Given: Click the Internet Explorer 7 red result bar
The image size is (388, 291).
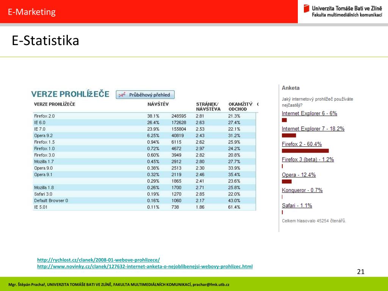Looking at the screenshot, I should click(x=289, y=135).
